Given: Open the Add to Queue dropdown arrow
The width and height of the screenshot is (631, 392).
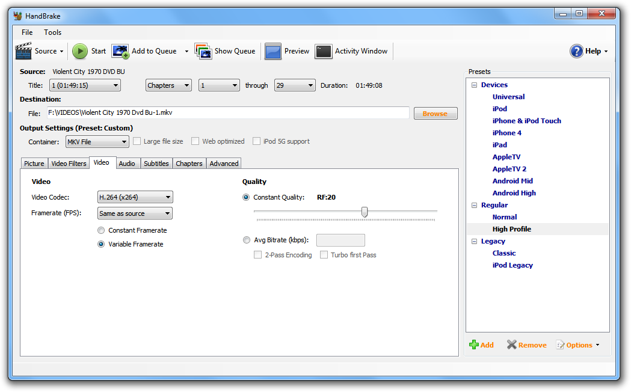Looking at the screenshot, I should pyautogui.click(x=186, y=52).
